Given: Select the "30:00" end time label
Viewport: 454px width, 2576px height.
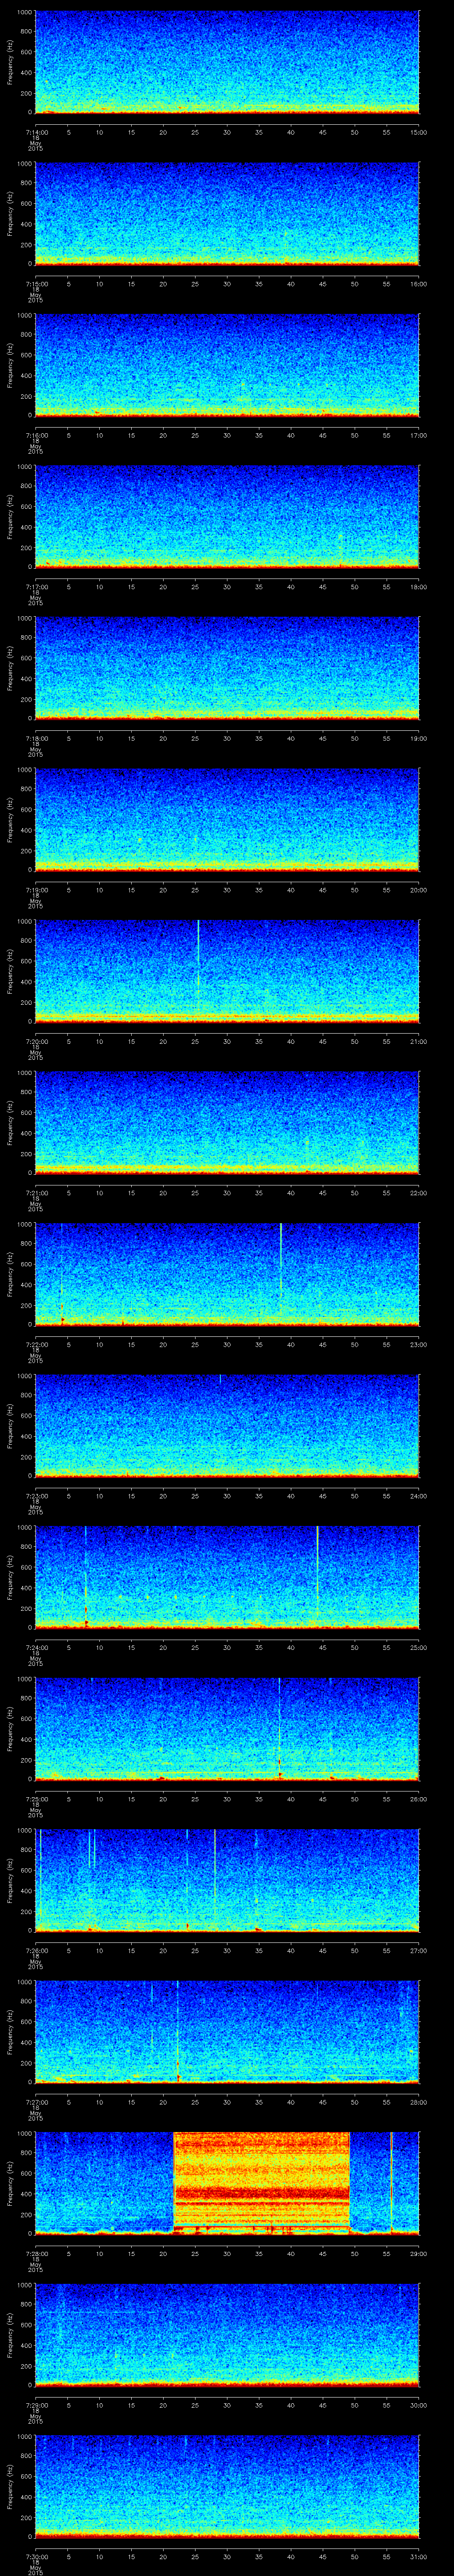Looking at the screenshot, I should [419, 2405].
